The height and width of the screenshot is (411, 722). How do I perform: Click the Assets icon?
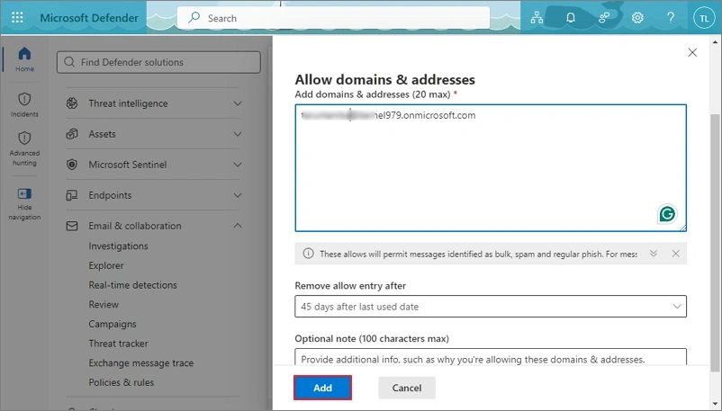click(x=72, y=134)
